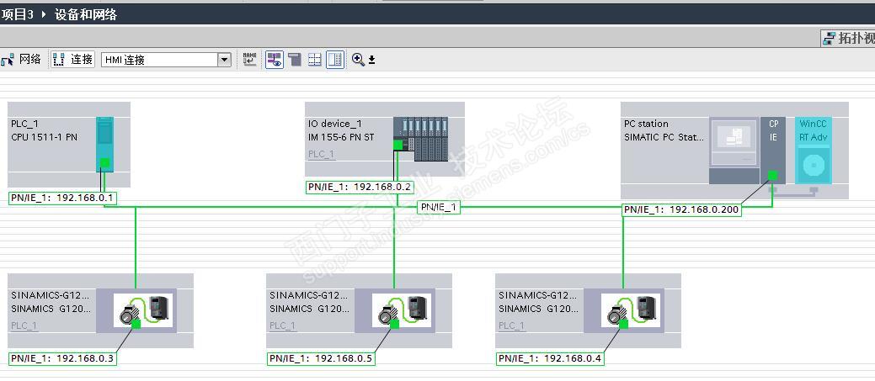Toggle the show address labels icon

(x=274, y=60)
